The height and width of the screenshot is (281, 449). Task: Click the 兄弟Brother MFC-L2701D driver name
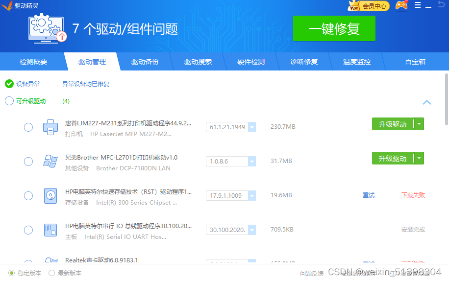coord(121,158)
